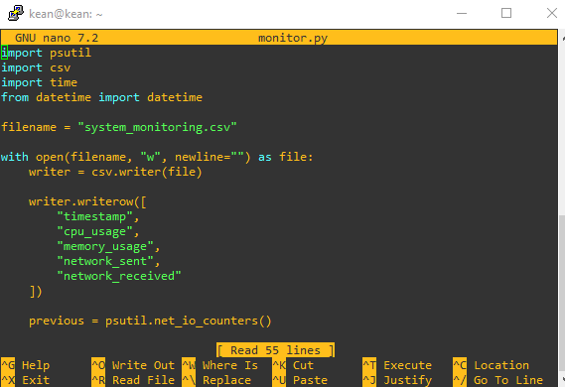
Task: Click the PuTTY icon in title bar
Action: click(x=16, y=13)
